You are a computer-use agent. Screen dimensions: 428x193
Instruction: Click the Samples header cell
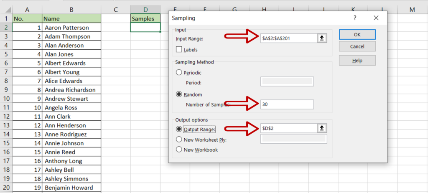(145, 18)
